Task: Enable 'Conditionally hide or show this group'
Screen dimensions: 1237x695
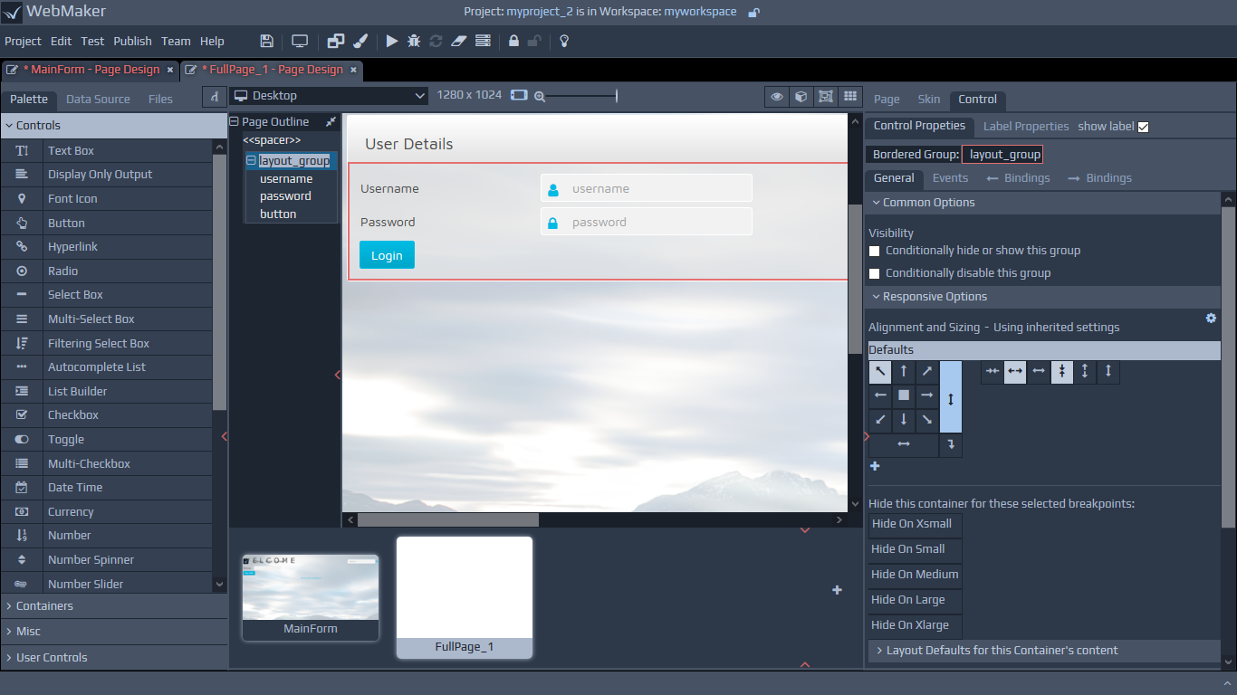Action: 875,251
